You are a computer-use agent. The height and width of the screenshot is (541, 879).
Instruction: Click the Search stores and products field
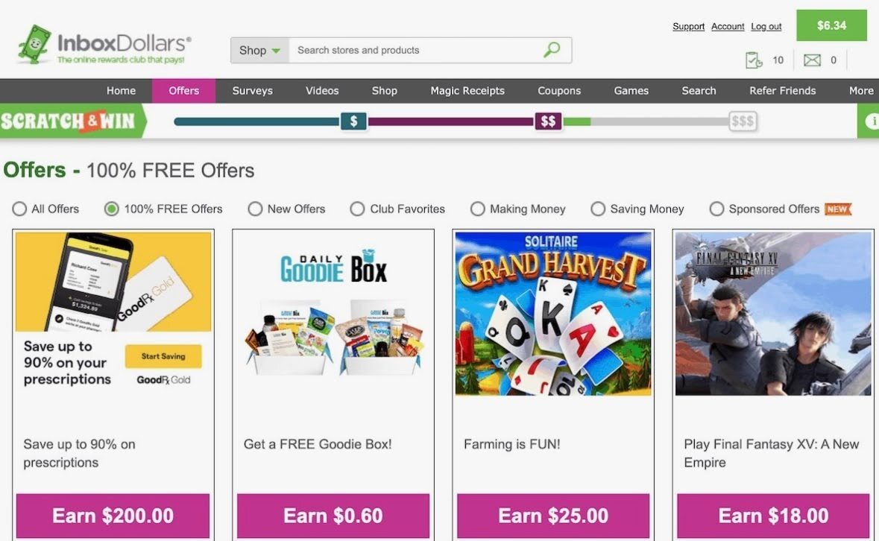(415, 51)
